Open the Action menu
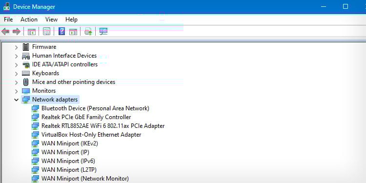366x183 pixels. click(x=29, y=20)
